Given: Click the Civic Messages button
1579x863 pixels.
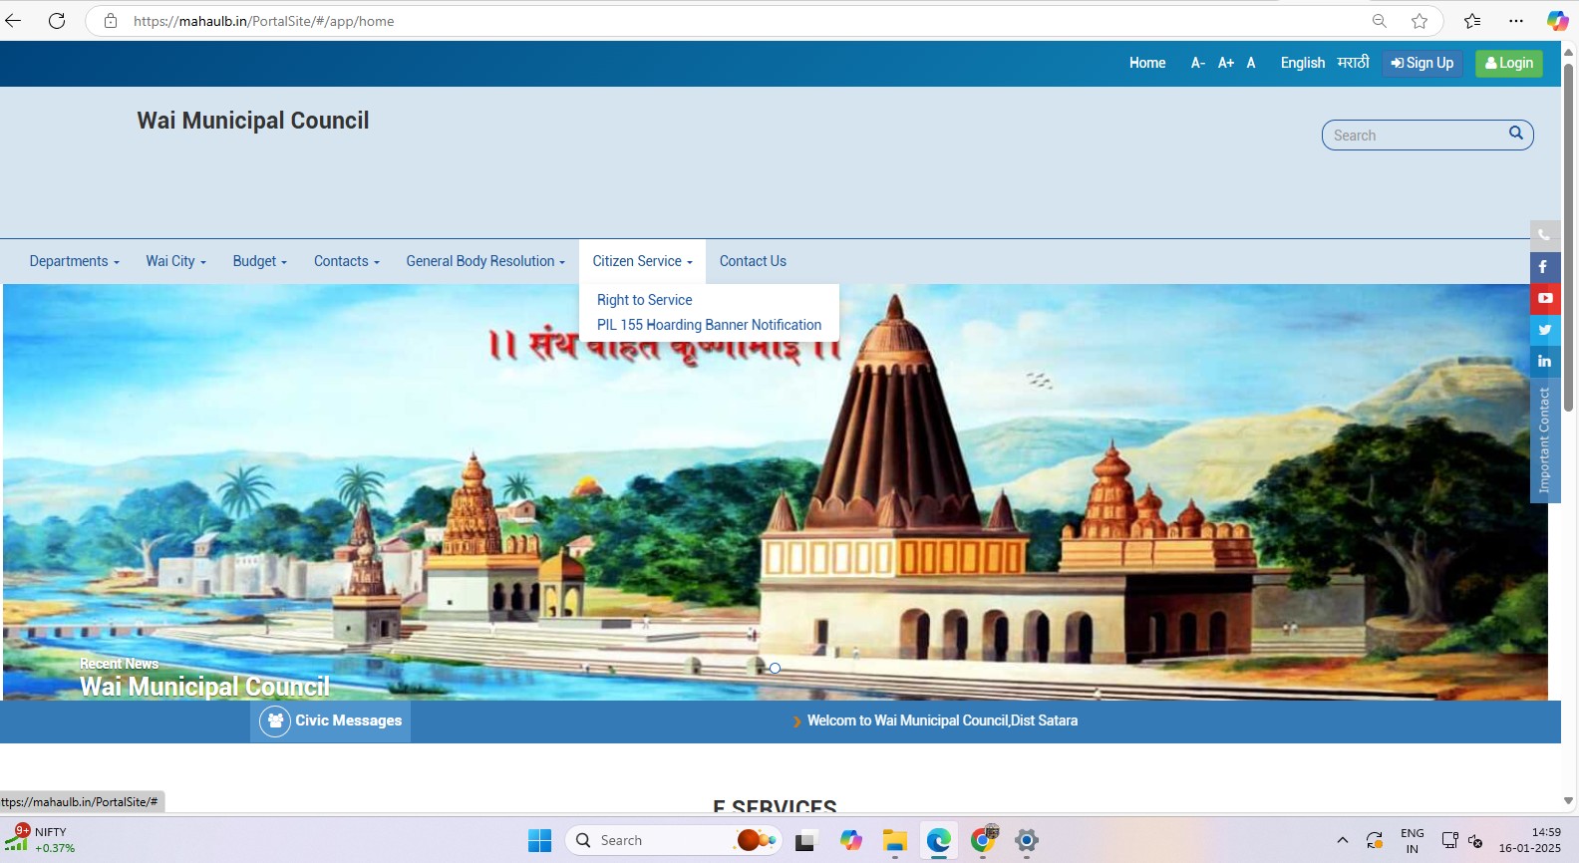Looking at the screenshot, I should (x=330, y=720).
